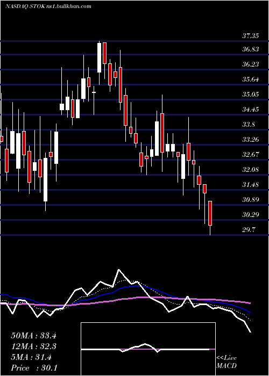Click the 37.35 price axis label
The image size is (269, 376).
click(250, 36)
